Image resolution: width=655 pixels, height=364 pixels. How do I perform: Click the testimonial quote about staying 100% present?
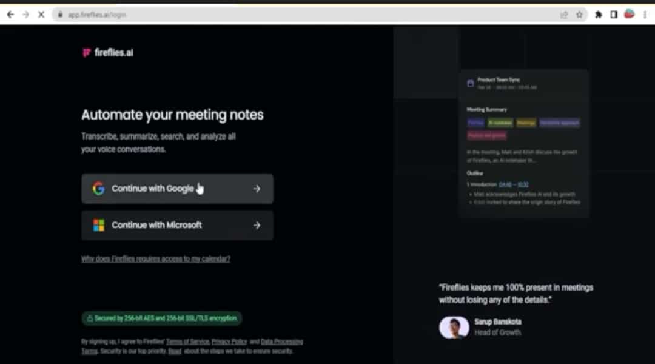(516, 294)
